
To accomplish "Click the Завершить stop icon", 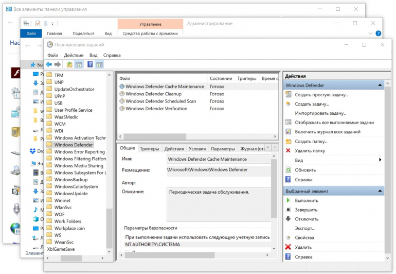I will click(x=288, y=210).
